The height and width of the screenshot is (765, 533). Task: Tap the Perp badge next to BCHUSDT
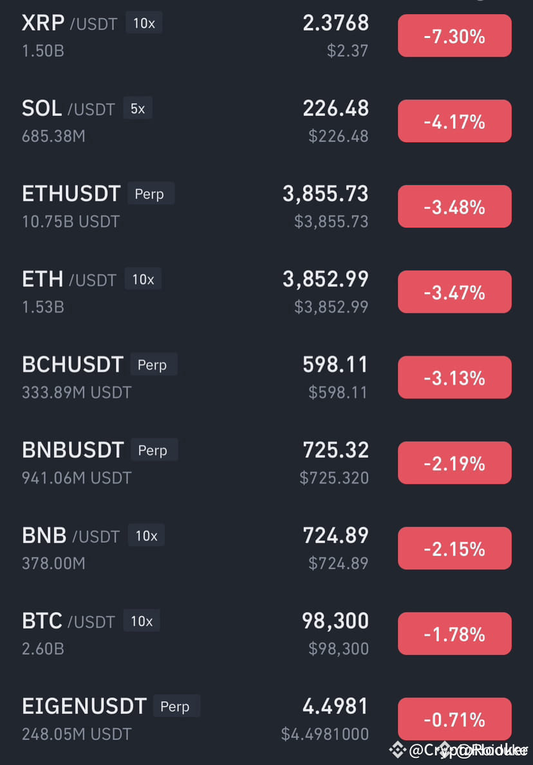click(x=153, y=364)
